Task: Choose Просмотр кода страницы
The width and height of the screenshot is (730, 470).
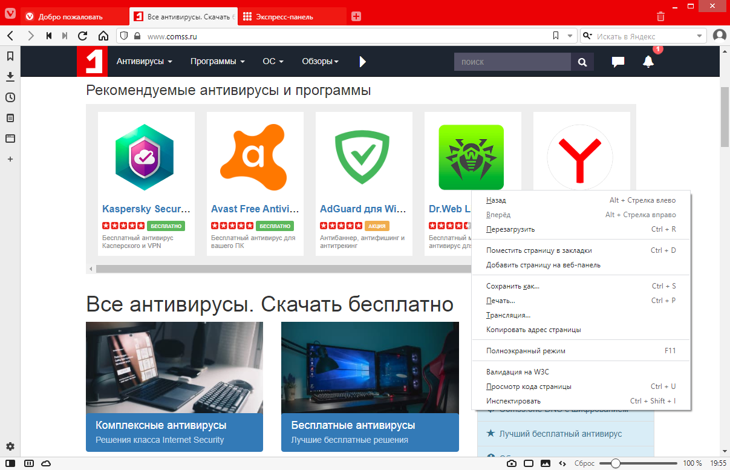Action: coord(581,387)
